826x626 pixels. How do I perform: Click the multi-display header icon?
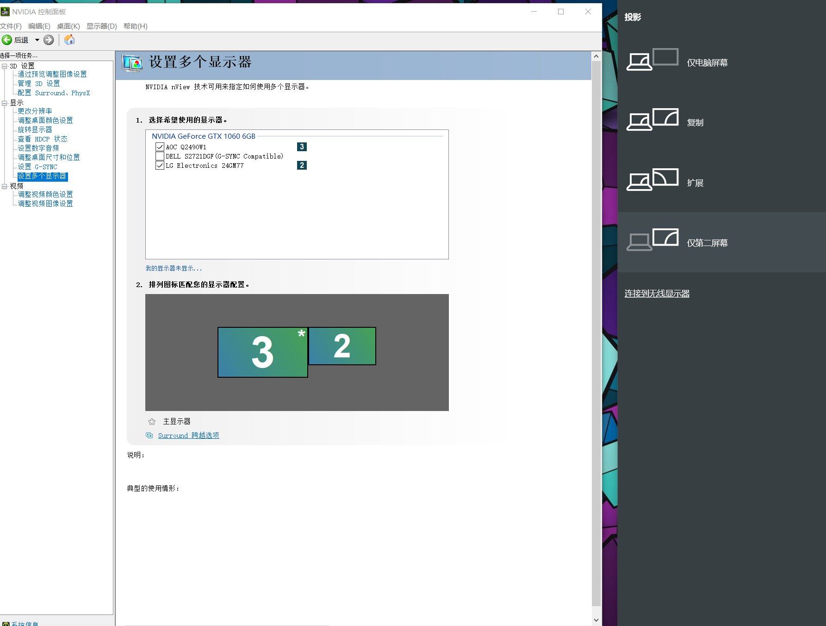tap(132, 63)
